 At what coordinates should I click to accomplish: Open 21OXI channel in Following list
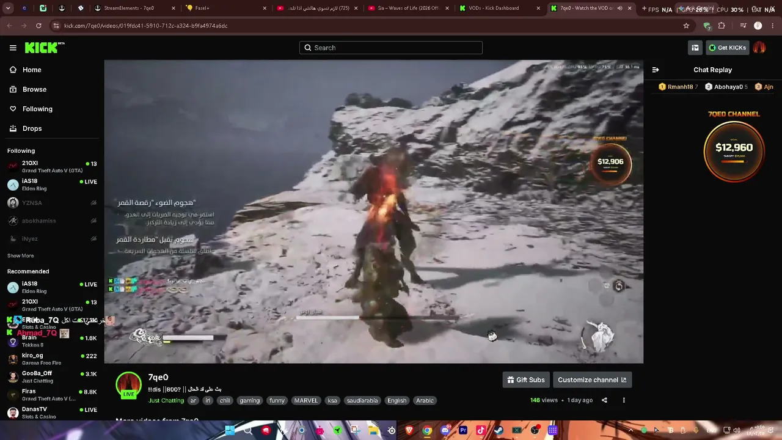pos(52,167)
